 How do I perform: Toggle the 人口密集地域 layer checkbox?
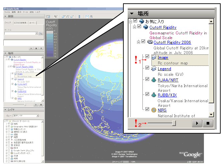(x=9, y=140)
